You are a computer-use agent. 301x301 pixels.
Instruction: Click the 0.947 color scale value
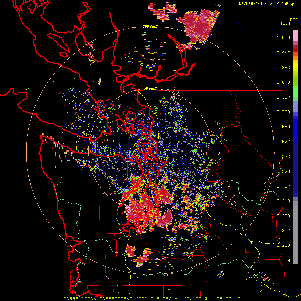pyautogui.click(x=283, y=53)
